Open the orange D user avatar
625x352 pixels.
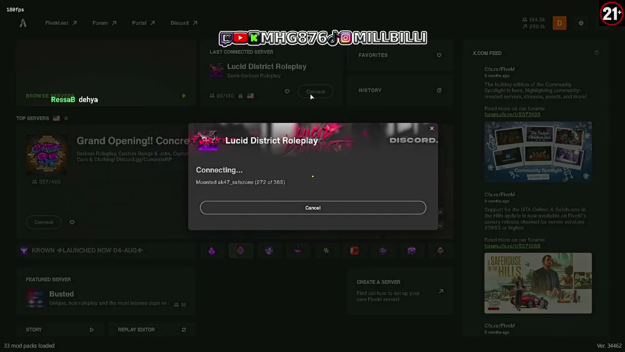click(x=560, y=23)
